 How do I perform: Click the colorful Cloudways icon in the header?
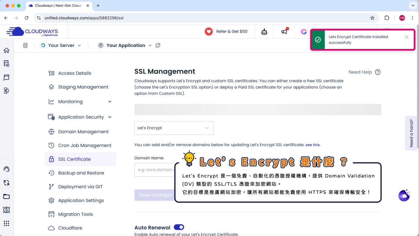point(303,31)
